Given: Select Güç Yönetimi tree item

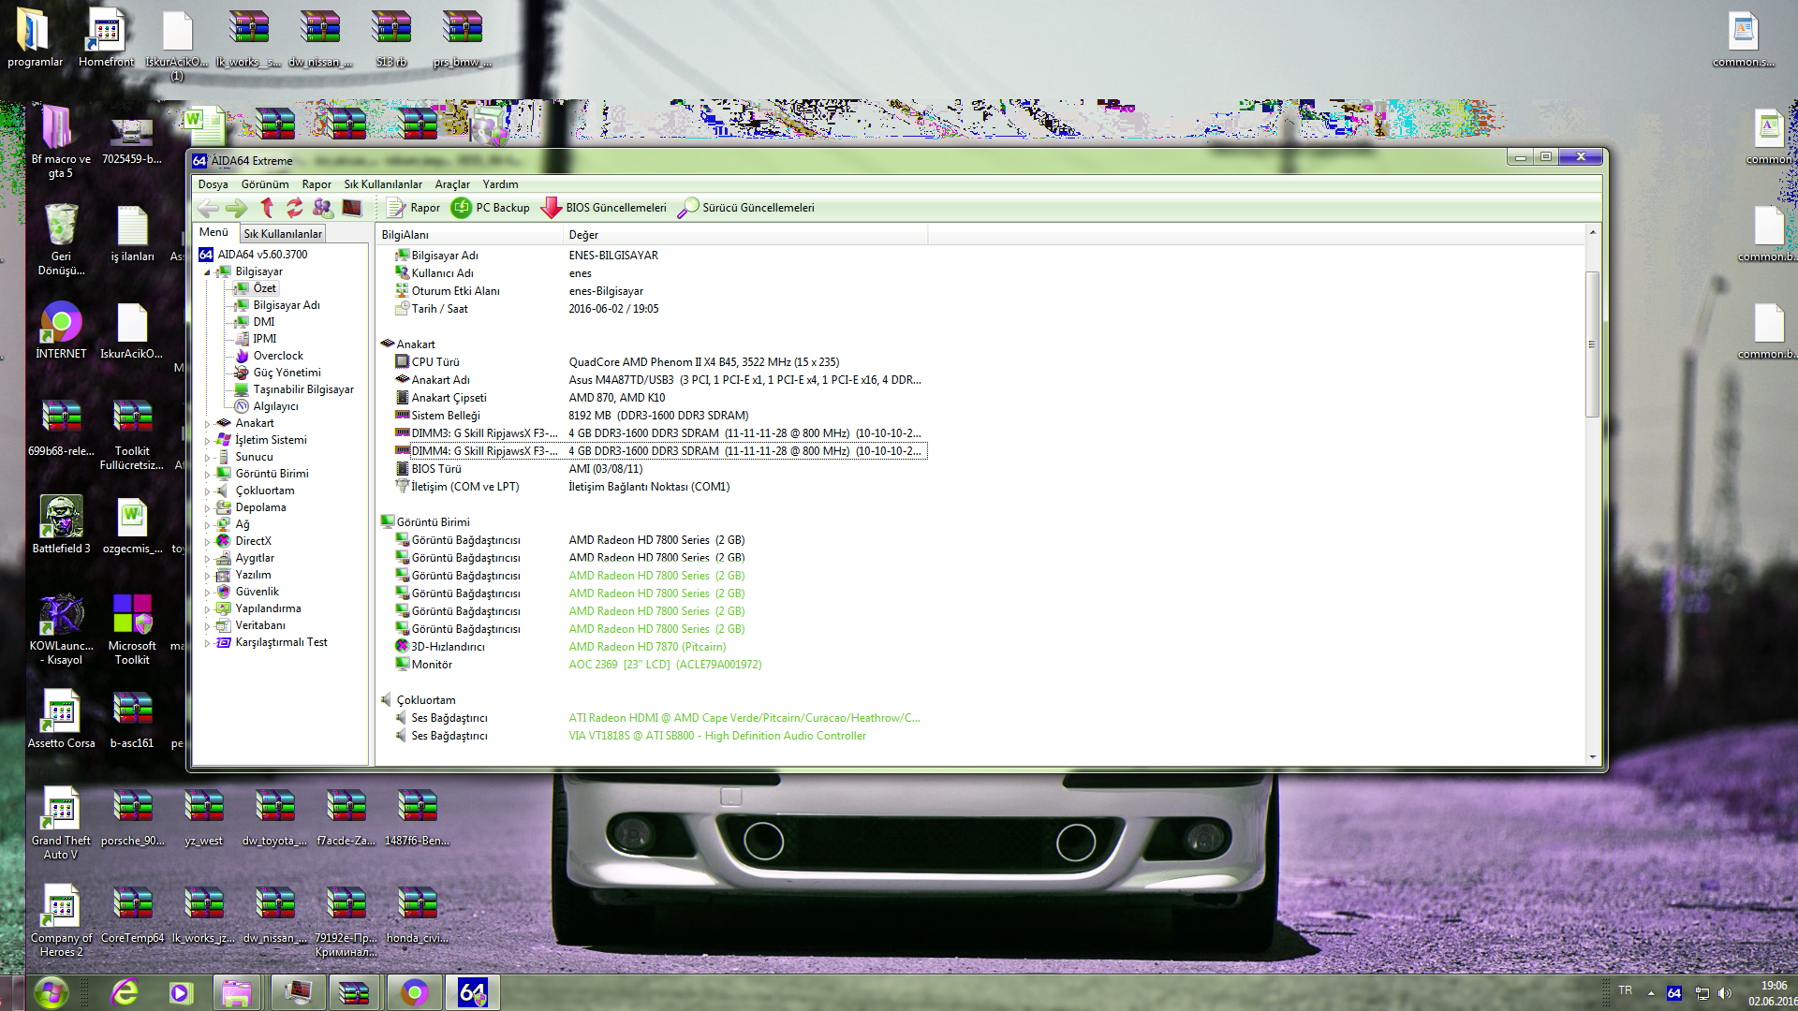Looking at the screenshot, I should coord(287,373).
